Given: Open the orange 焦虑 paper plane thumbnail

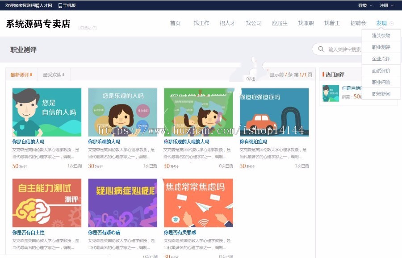Looking at the screenshot, I should click(x=198, y=203).
